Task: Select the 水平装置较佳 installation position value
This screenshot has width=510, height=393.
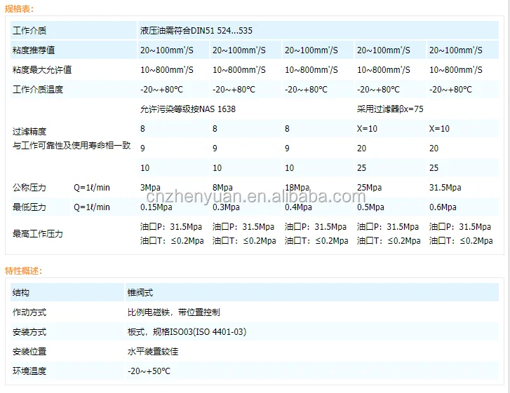Action: (x=153, y=351)
